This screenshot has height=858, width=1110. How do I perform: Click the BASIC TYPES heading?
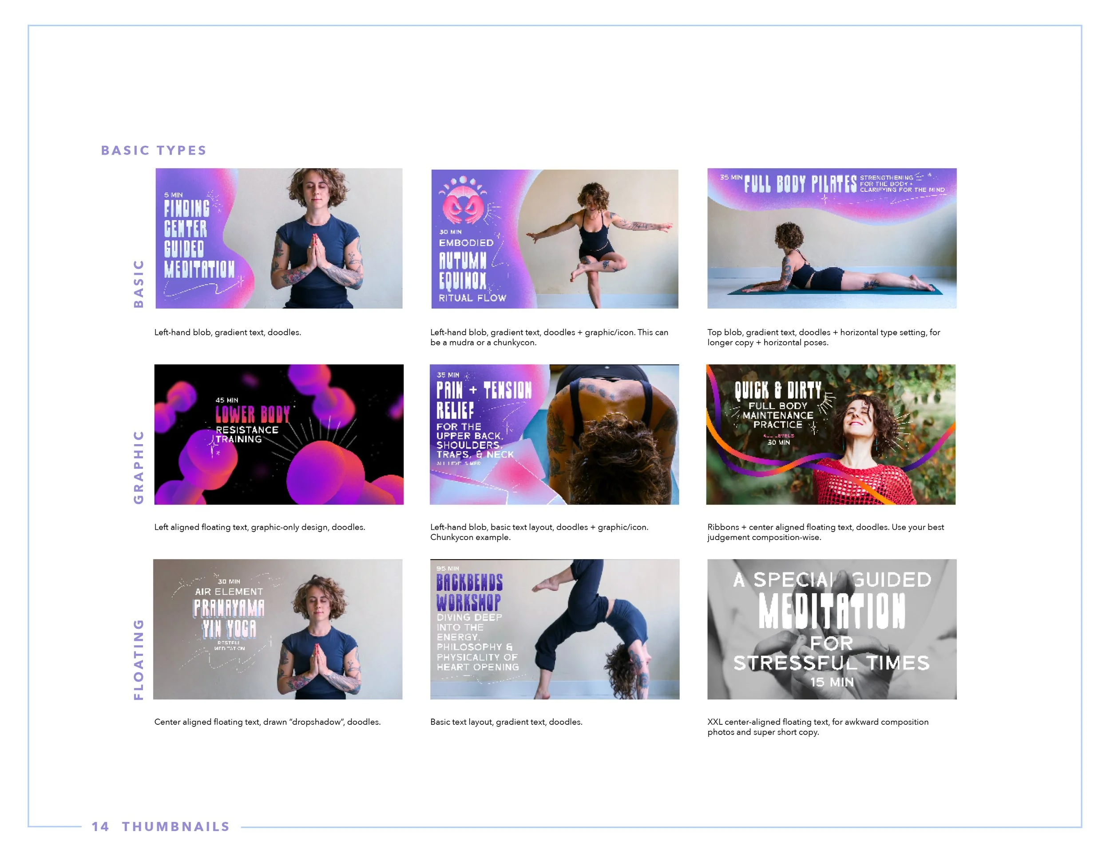pyautogui.click(x=154, y=151)
